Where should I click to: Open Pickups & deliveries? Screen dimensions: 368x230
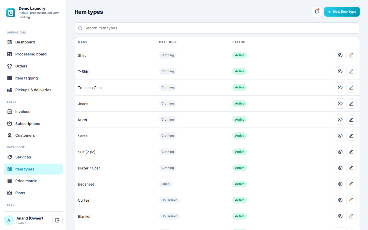pyautogui.click(x=33, y=90)
